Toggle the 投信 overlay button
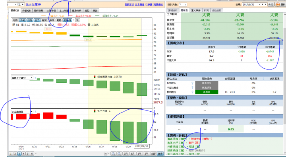Screen dimensions: 286x157 tap(30, 20)
